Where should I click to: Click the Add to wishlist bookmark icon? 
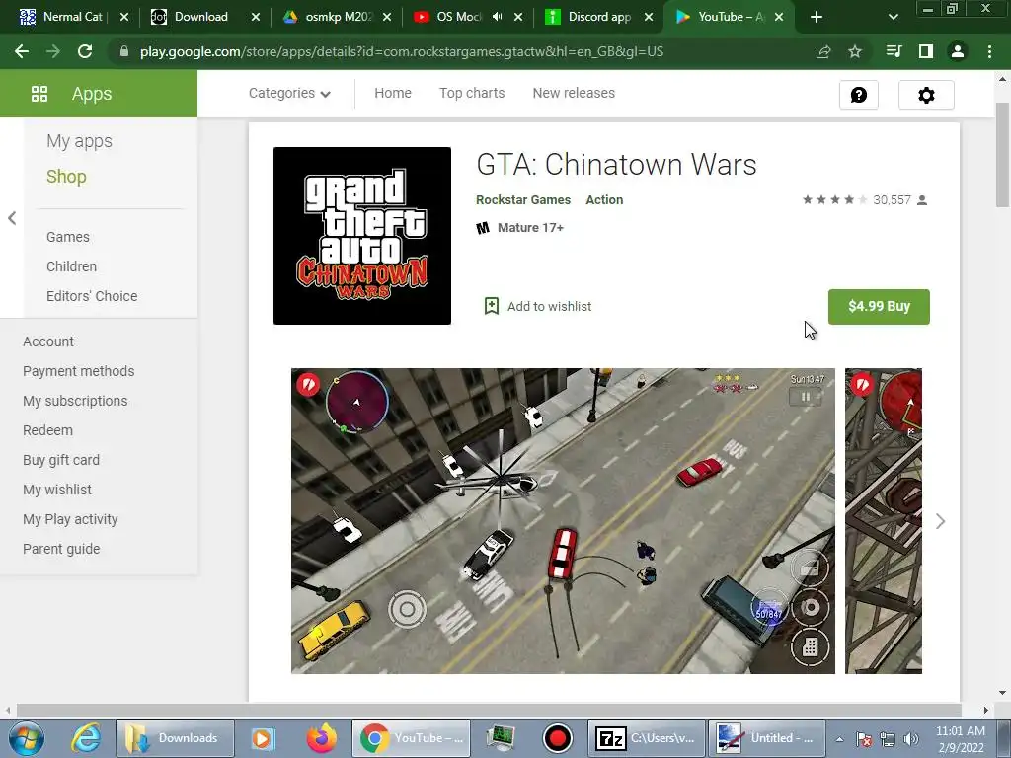[492, 306]
